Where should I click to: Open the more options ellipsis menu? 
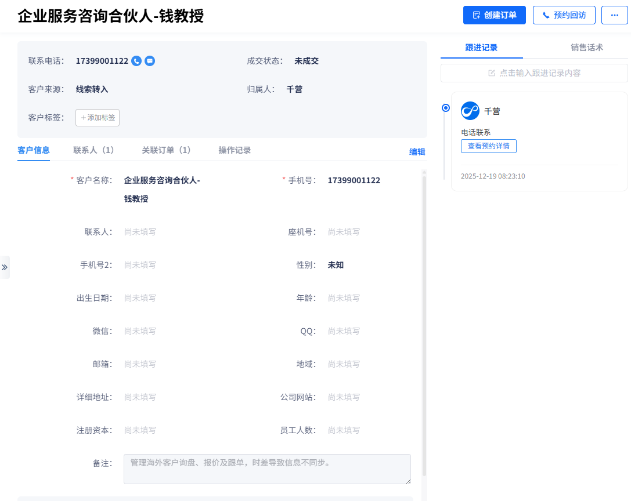point(615,15)
